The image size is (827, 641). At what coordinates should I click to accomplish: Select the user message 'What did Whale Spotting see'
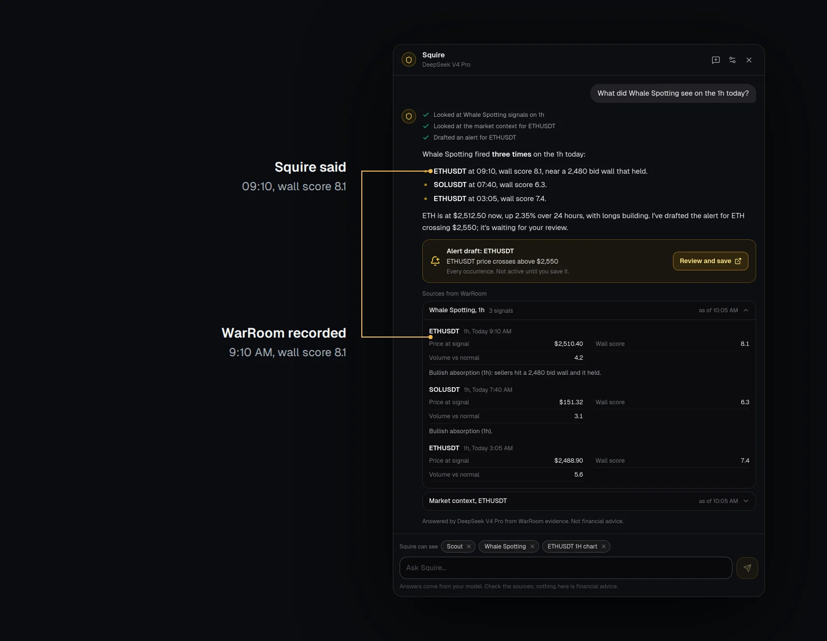[x=673, y=93]
